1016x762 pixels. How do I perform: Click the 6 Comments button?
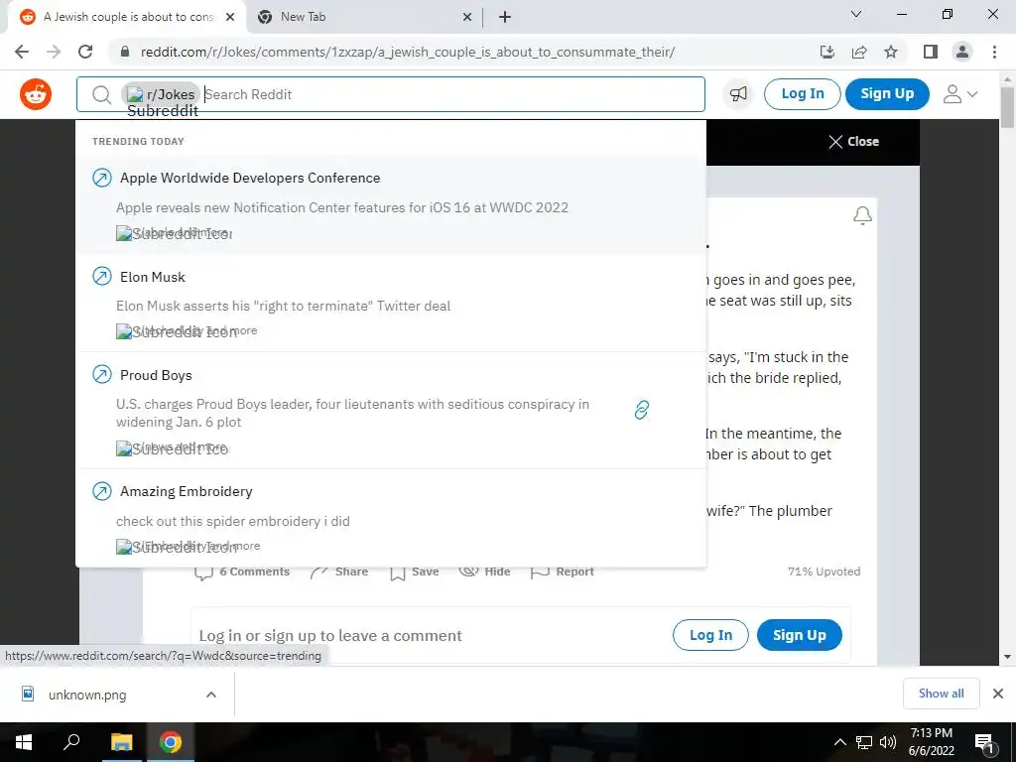pos(242,571)
